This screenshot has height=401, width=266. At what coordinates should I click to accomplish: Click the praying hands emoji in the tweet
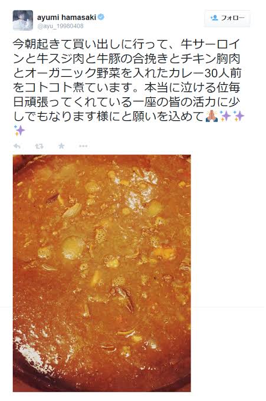point(212,116)
